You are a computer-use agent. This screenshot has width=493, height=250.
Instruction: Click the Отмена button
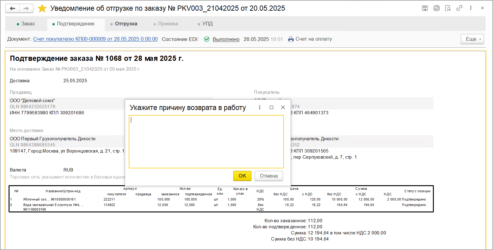pos(269,176)
